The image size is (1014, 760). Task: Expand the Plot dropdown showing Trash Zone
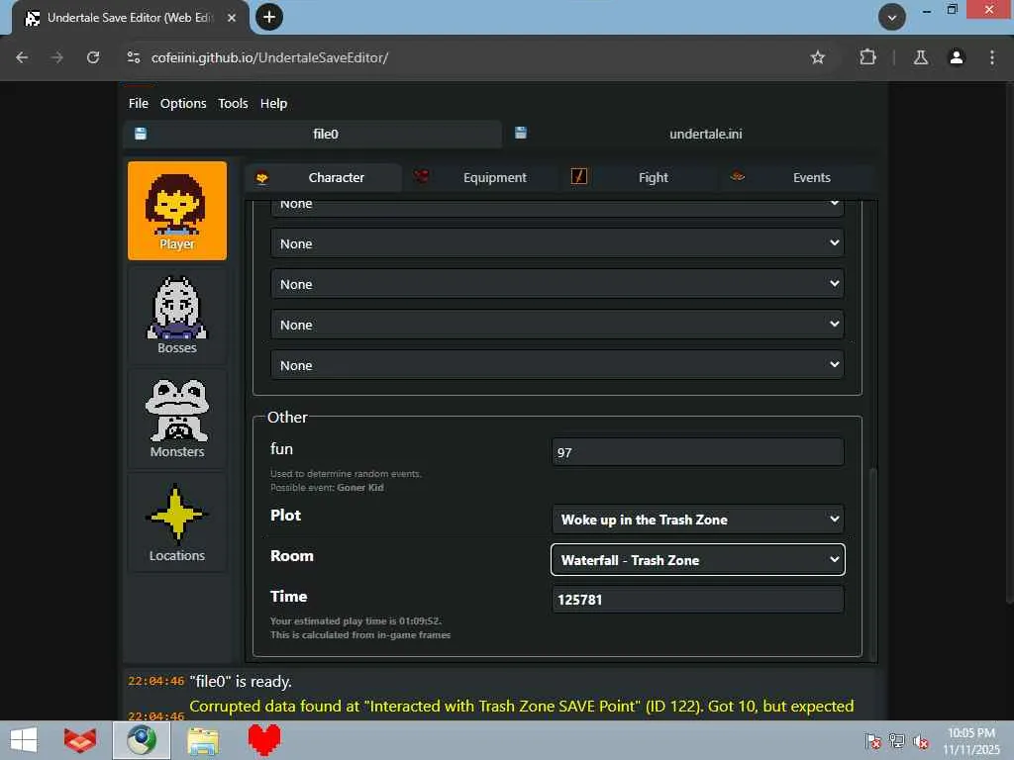tap(698, 520)
